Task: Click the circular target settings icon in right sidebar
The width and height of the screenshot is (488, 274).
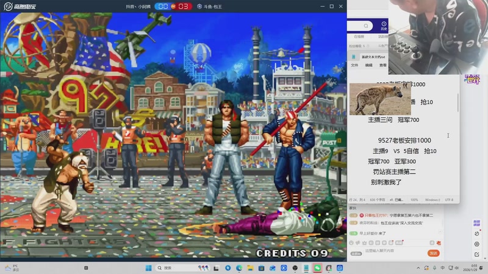Action: [476, 244]
